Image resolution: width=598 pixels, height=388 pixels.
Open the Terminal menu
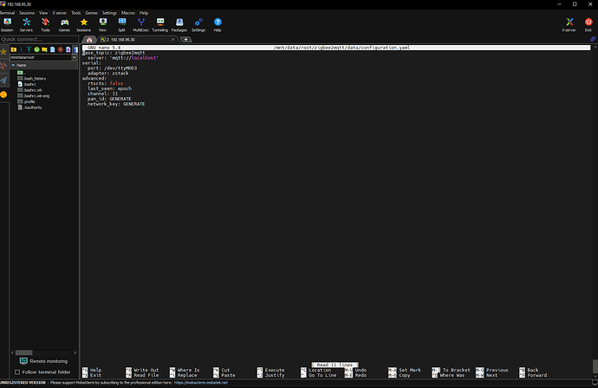[7, 13]
